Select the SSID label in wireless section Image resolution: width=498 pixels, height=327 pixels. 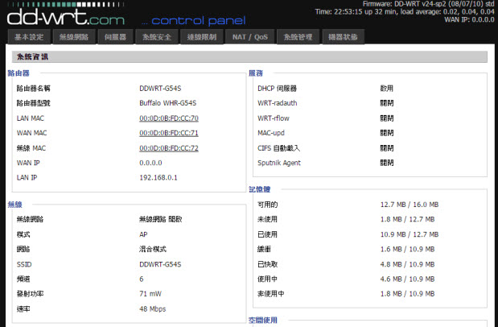24,264
